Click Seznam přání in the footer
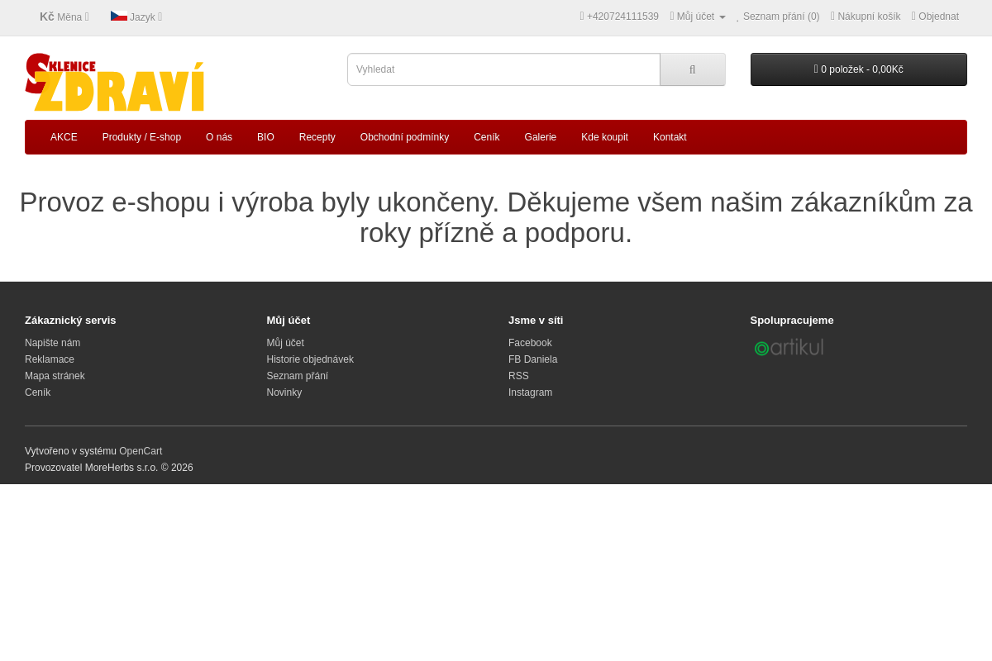 [297, 376]
